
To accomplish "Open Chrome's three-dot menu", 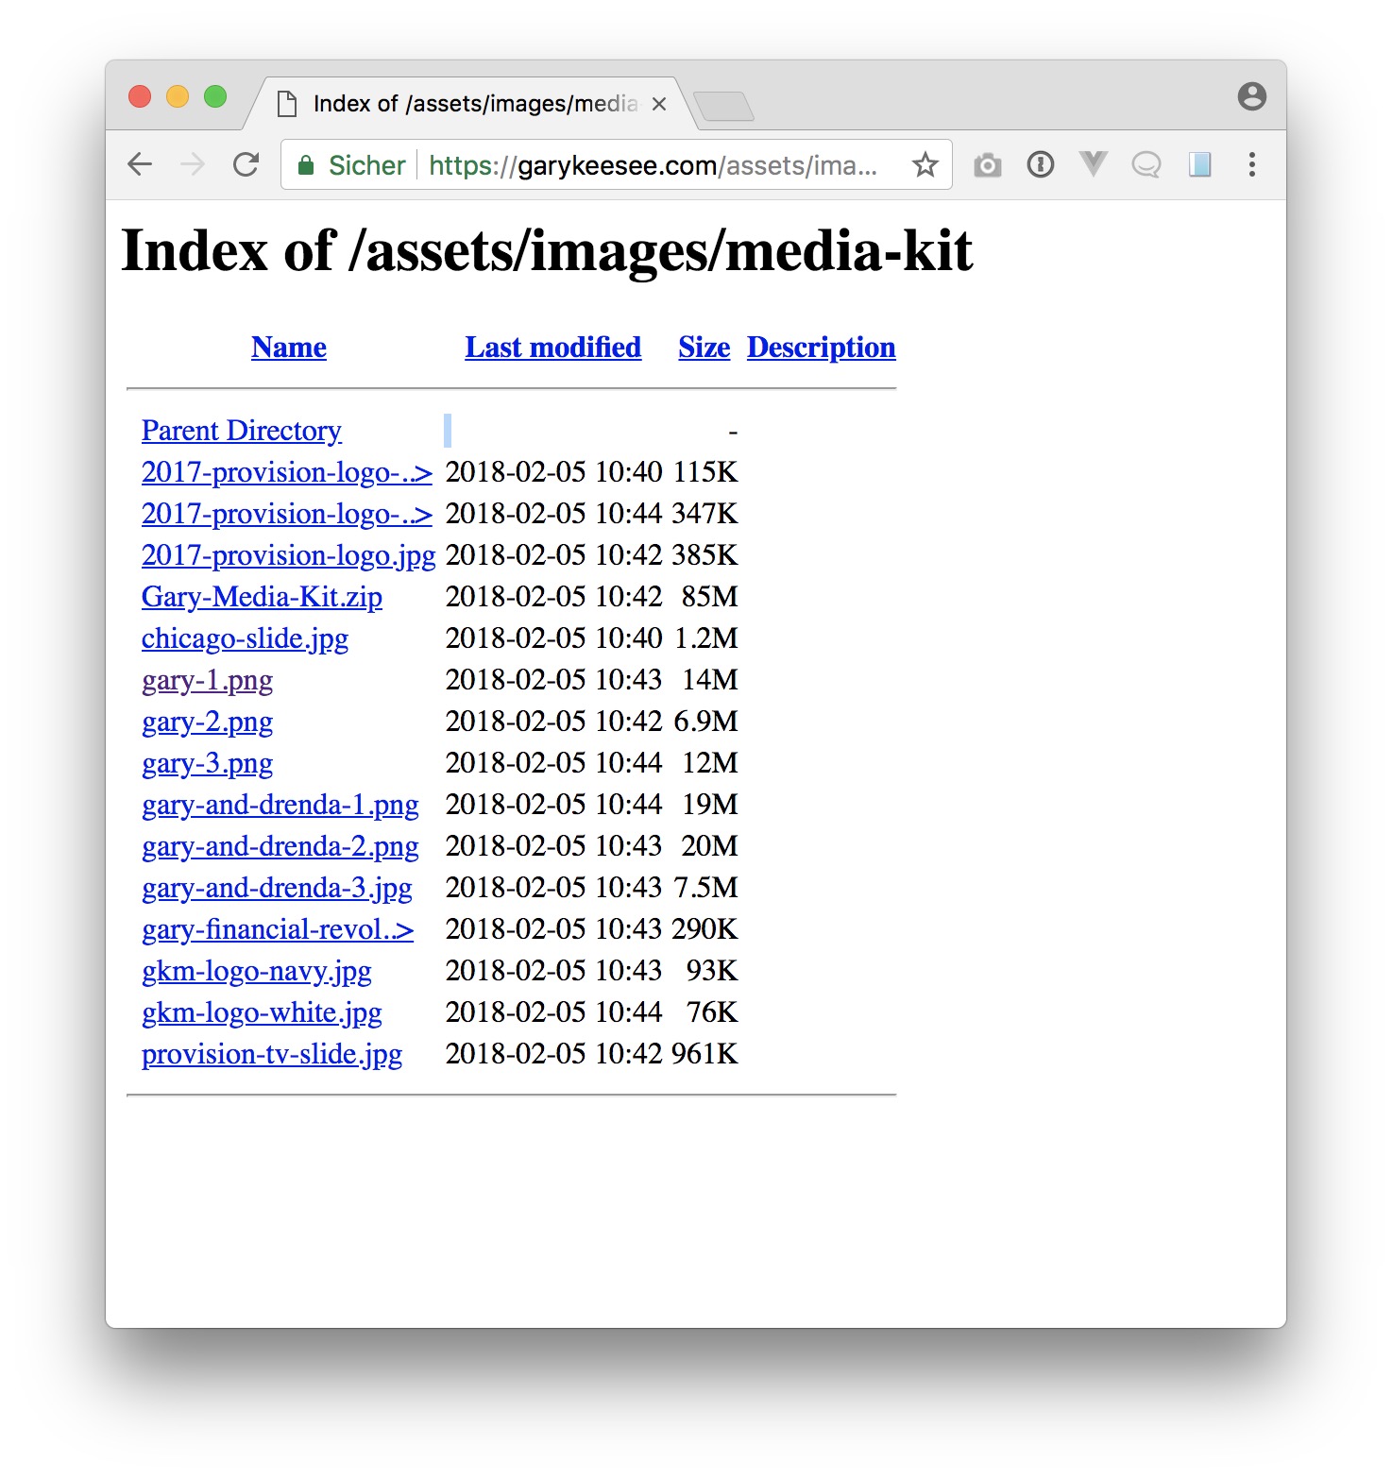I will tap(1252, 165).
